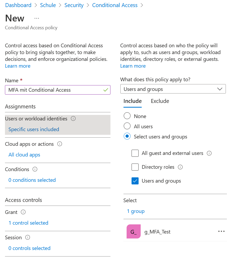Switch to the Exclude tab
242x268 pixels.
pyautogui.click(x=160, y=101)
